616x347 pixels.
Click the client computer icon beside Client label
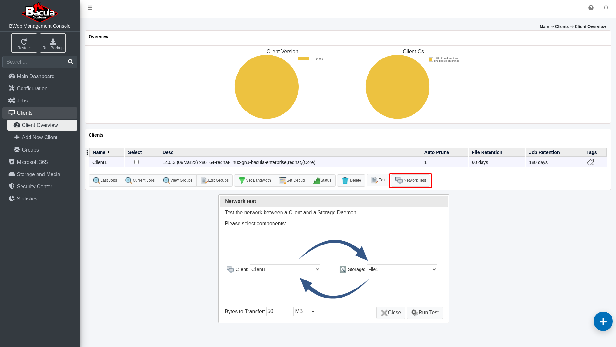click(230, 269)
